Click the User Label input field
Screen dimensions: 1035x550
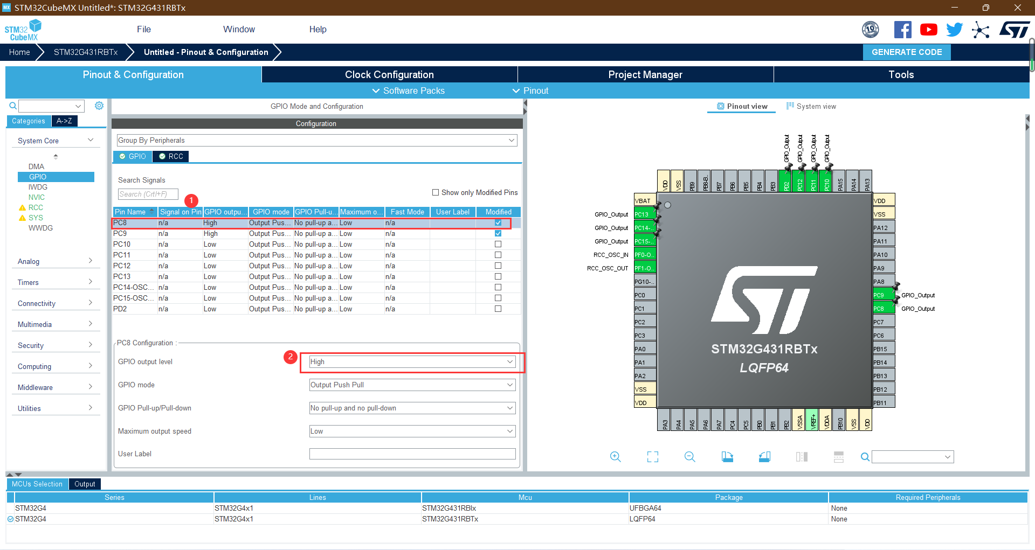point(411,454)
